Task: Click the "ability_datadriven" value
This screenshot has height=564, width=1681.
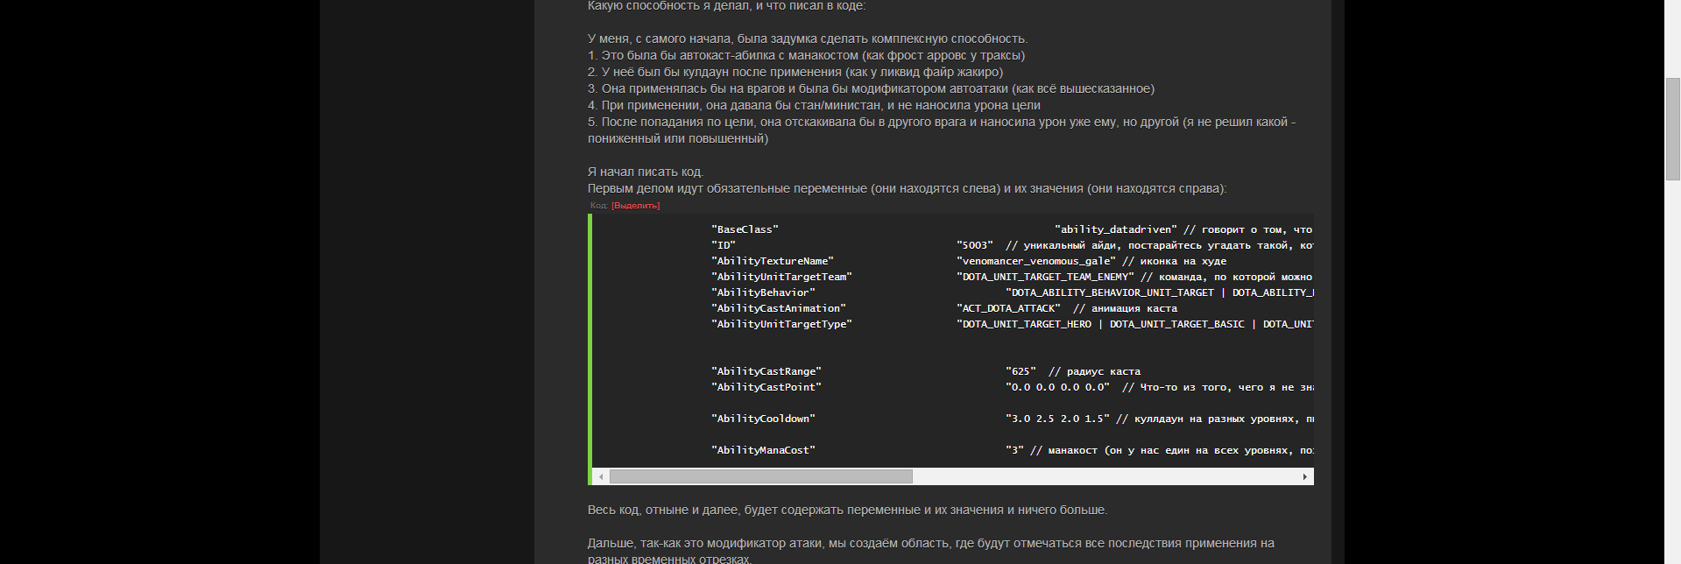Action: [x=1115, y=229]
